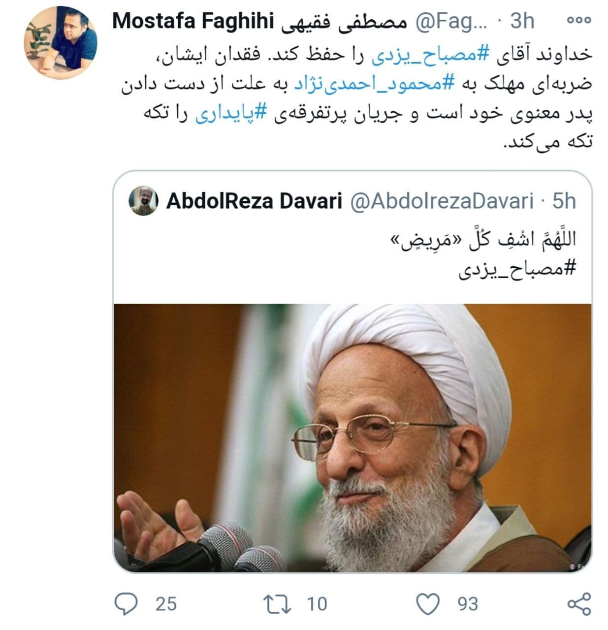Screen dimensions: 608x630
Task: Open Mostafa Faghihi's profile picture
Action: point(60,43)
